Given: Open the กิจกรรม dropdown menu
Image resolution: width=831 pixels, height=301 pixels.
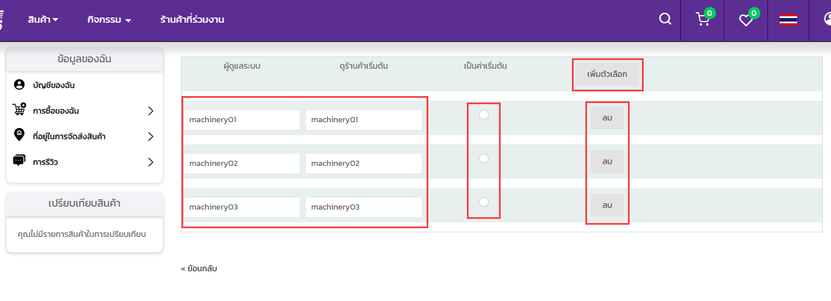Looking at the screenshot, I should pos(109,20).
